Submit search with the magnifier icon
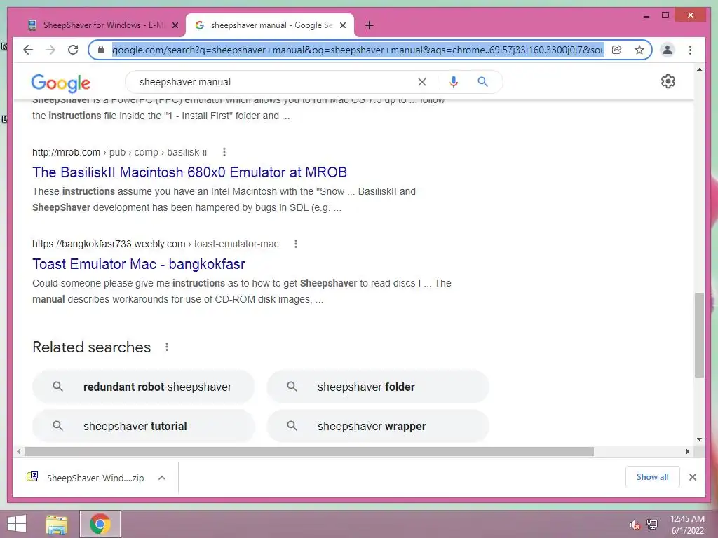The image size is (718, 538). click(x=482, y=82)
